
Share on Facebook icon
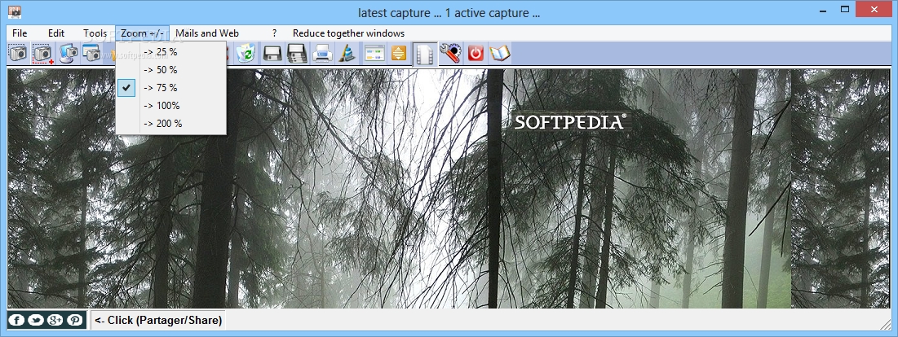tap(16, 320)
